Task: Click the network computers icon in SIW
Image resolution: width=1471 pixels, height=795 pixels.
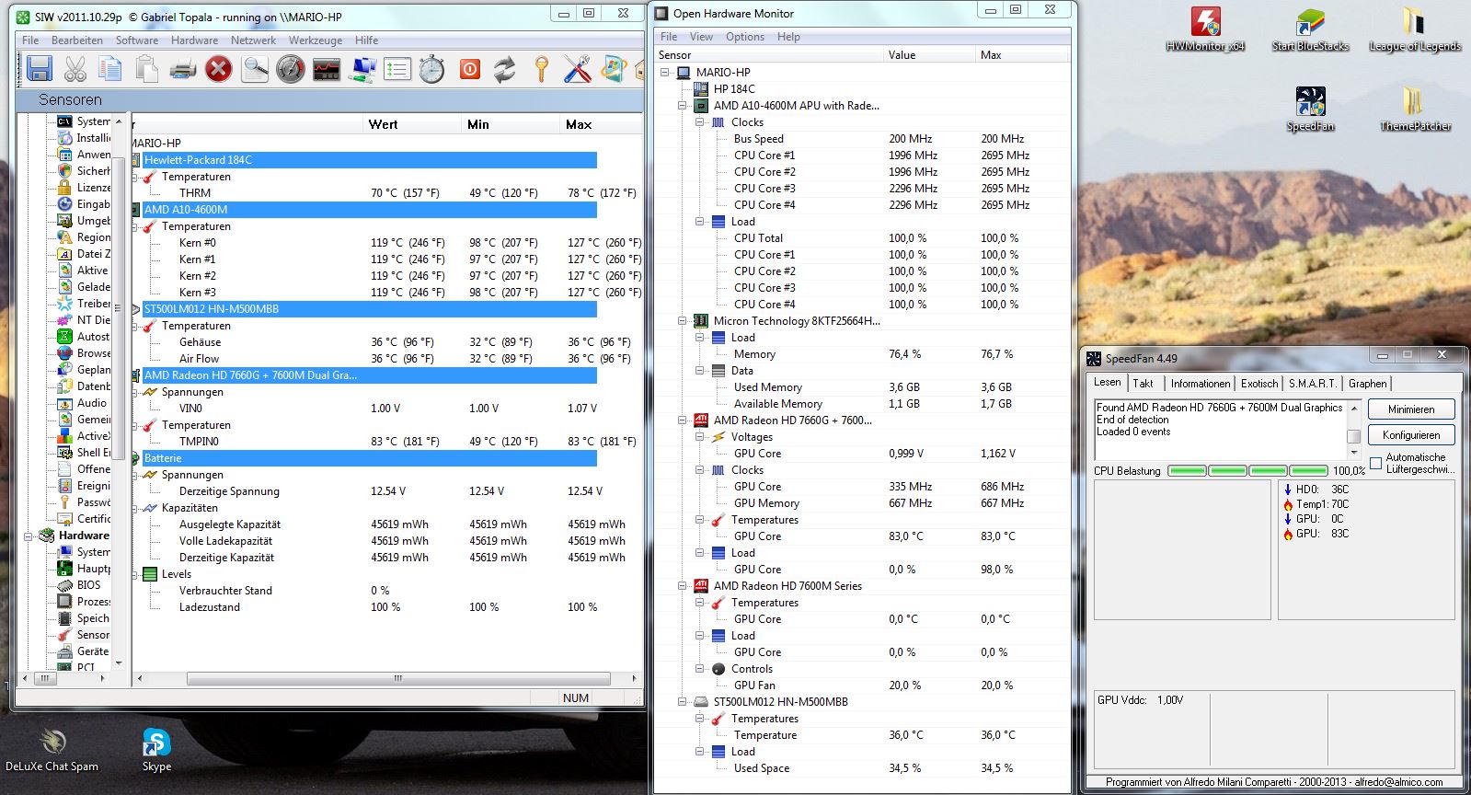Action: (363, 68)
